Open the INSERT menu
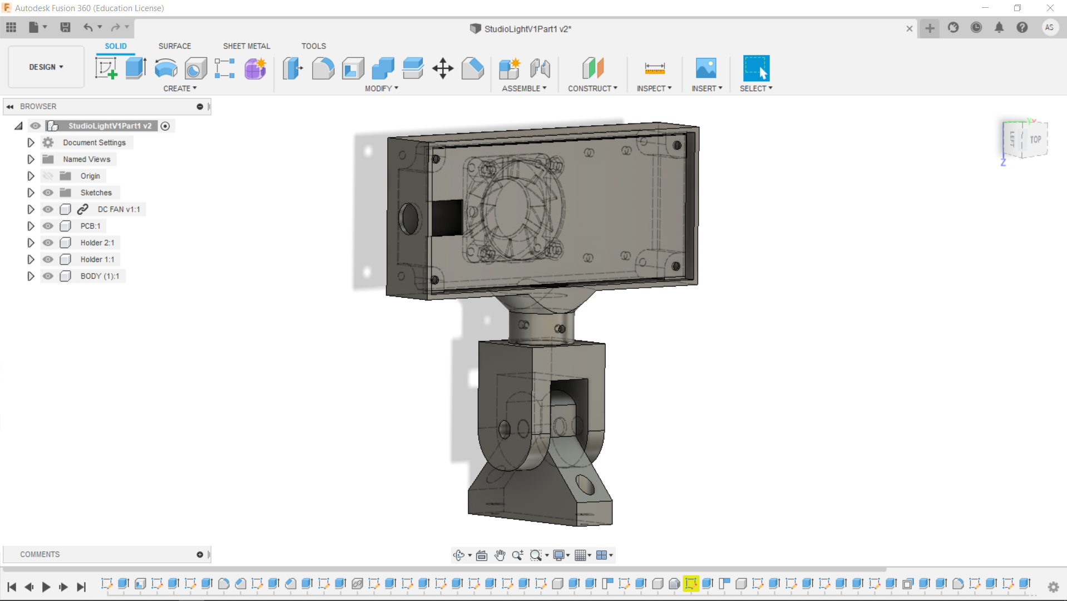The height and width of the screenshot is (601, 1067). [x=707, y=88]
